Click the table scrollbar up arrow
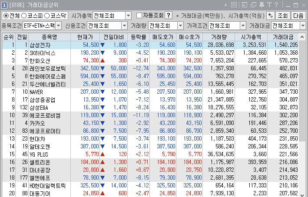This screenshot has height=197, width=308. pos(302,37)
